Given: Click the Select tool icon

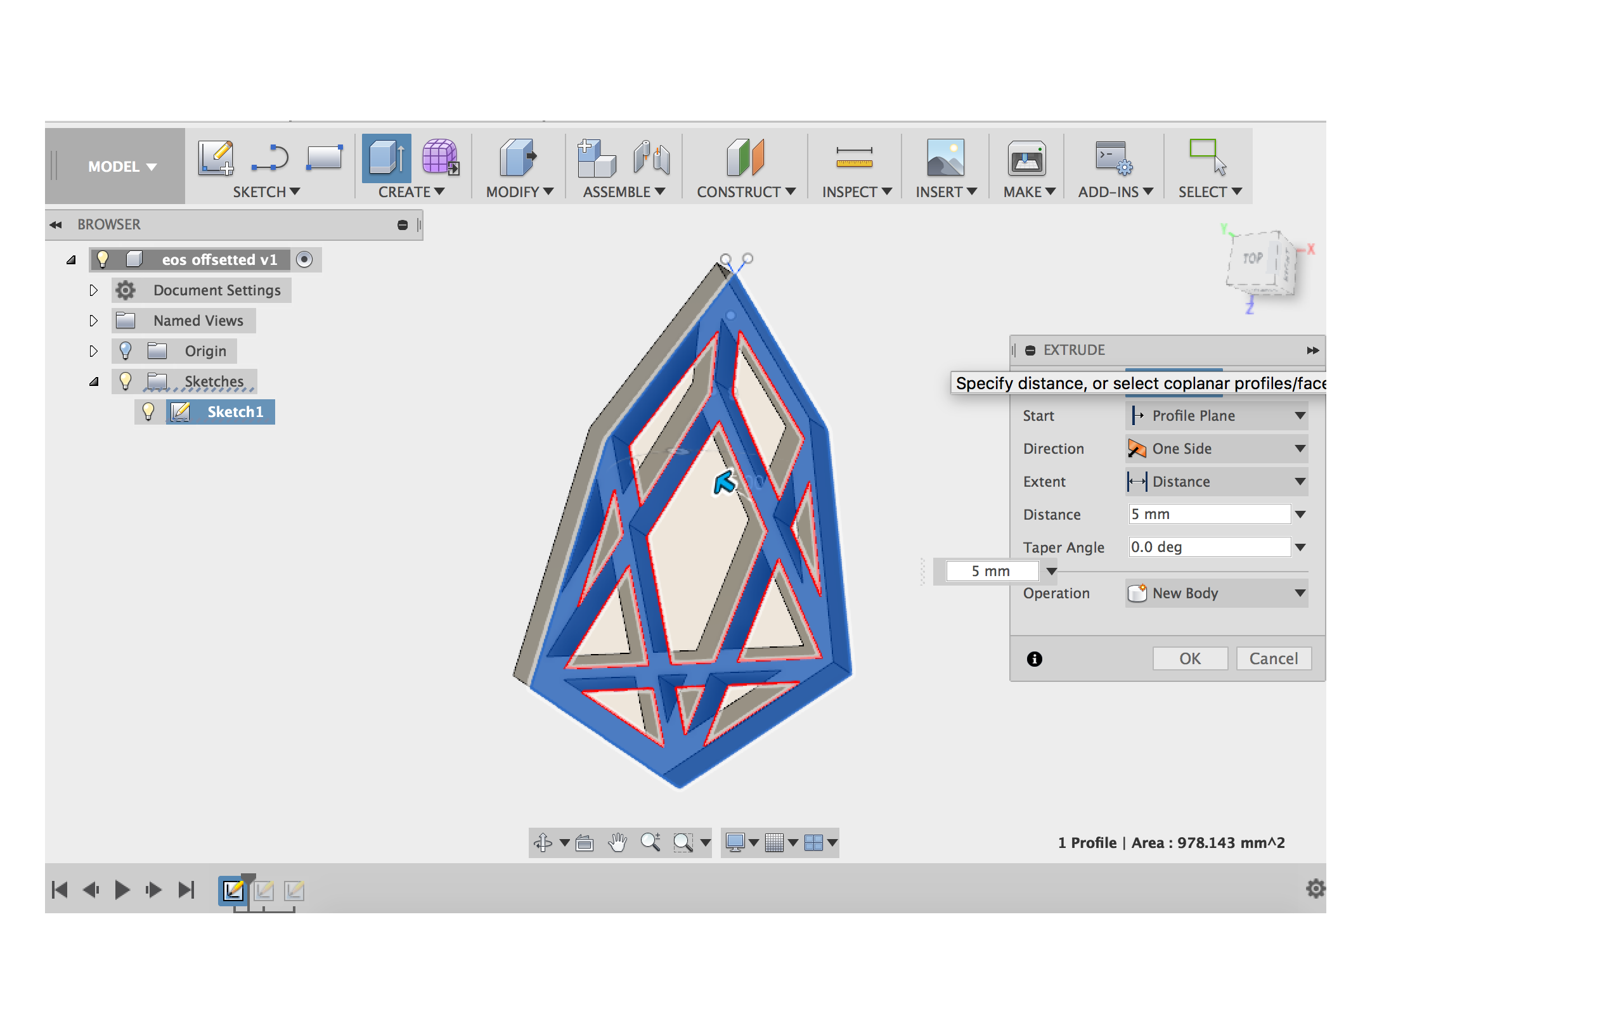Looking at the screenshot, I should (1207, 157).
